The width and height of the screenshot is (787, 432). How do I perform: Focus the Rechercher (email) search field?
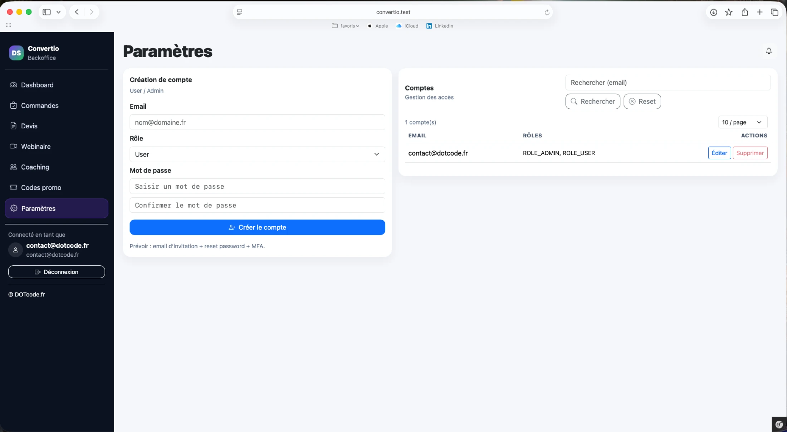click(x=668, y=83)
